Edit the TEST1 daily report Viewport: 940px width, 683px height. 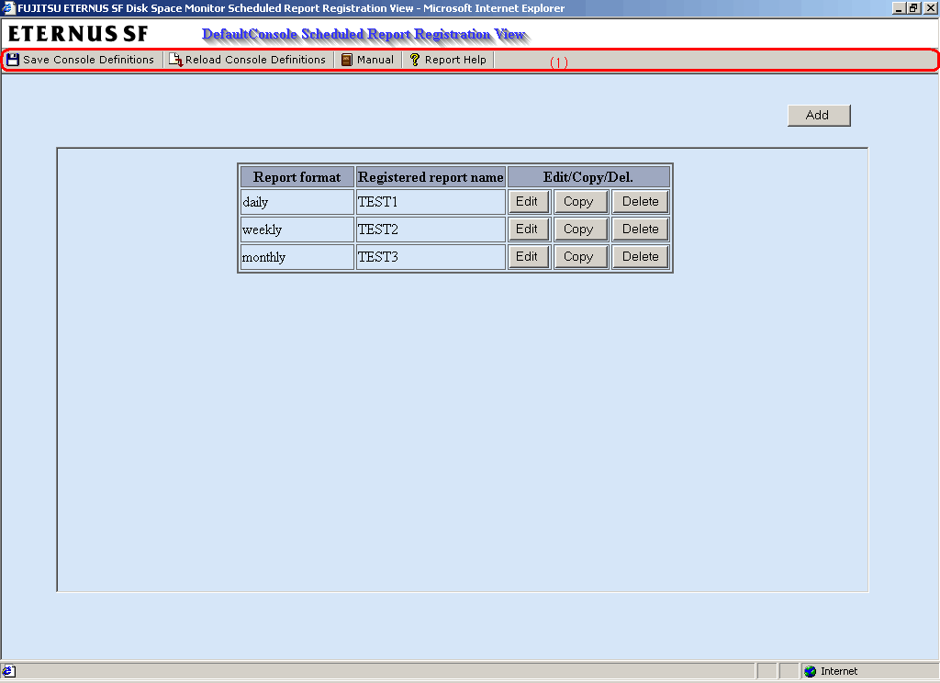click(528, 201)
